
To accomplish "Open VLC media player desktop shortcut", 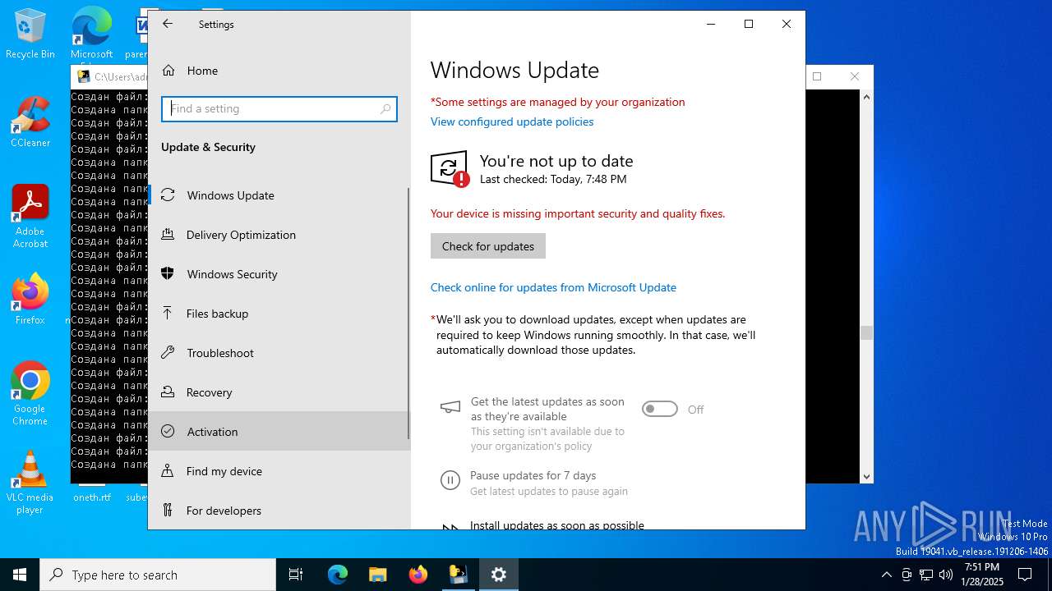I will coord(30,483).
